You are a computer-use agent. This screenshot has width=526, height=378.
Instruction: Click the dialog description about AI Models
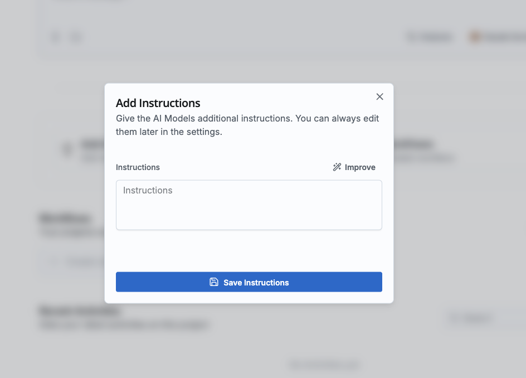click(247, 119)
